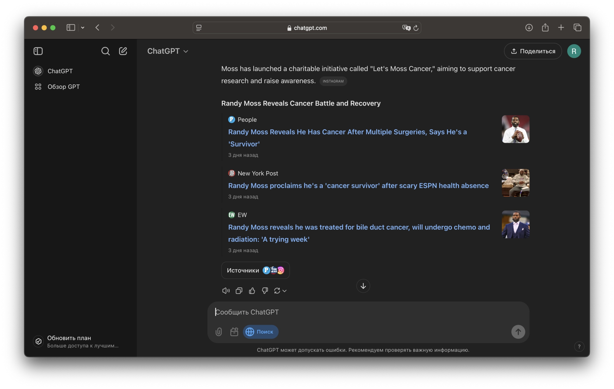Click the paperclip attach file icon

click(x=219, y=332)
